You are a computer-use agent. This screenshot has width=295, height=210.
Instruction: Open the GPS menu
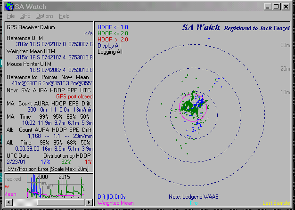tap(25, 16)
